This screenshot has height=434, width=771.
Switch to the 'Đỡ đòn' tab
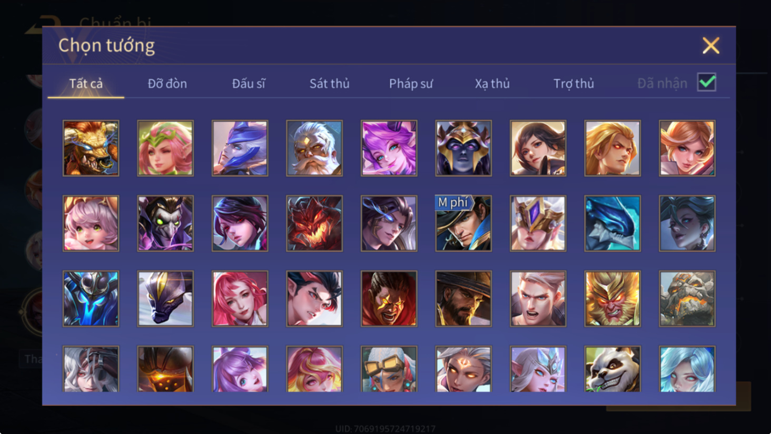click(x=167, y=83)
